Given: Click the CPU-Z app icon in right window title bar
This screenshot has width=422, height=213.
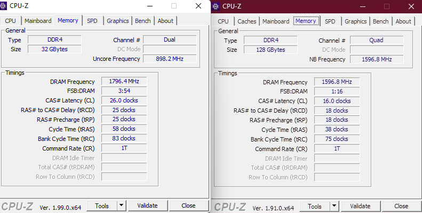Looking at the screenshot, I should (x=216, y=6).
